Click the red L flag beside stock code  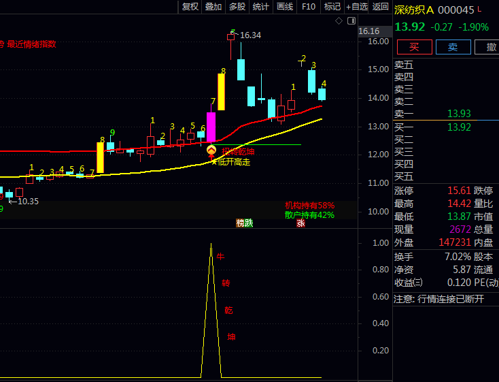481,10
